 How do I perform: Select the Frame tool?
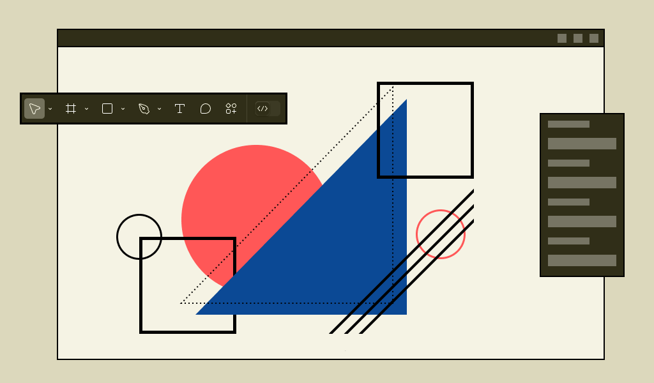71,109
